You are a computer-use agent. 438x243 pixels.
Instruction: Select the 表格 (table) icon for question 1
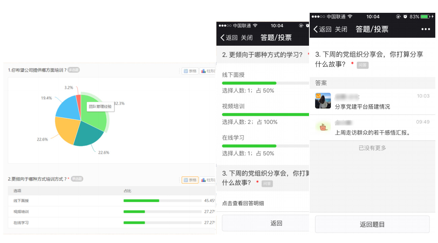pyautogui.click(x=189, y=71)
